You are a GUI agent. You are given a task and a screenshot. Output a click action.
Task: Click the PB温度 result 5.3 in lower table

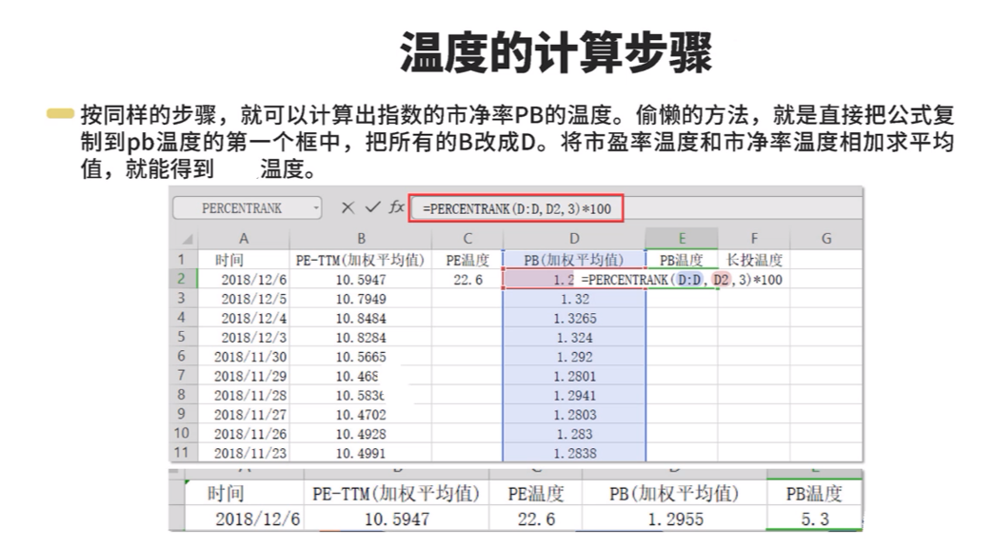pyautogui.click(x=815, y=519)
